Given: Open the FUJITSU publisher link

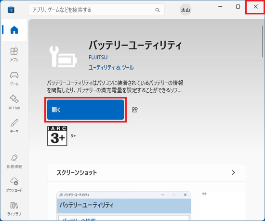Looking at the screenshot, I should [98, 57].
